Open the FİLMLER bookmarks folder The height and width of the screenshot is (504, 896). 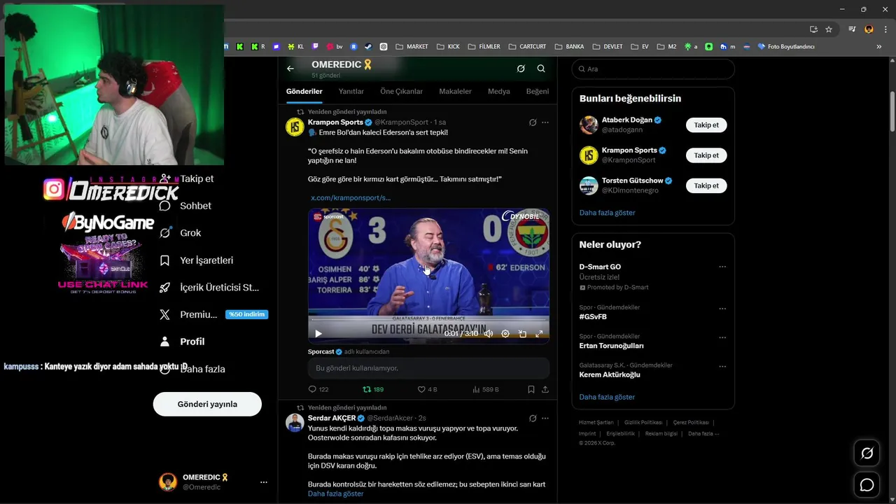pyautogui.click(x=484, y=47)
